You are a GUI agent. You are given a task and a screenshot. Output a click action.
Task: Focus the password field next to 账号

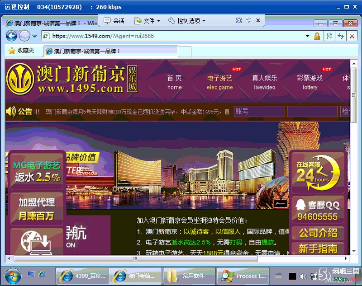[312, 112]
